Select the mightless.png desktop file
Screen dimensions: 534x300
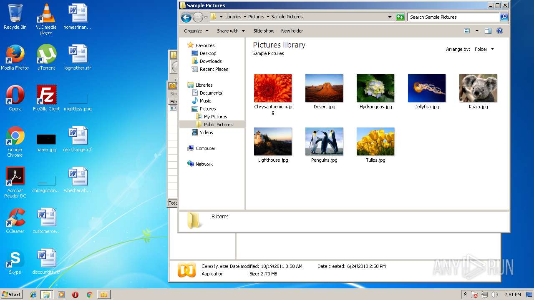tap(78, 101)
